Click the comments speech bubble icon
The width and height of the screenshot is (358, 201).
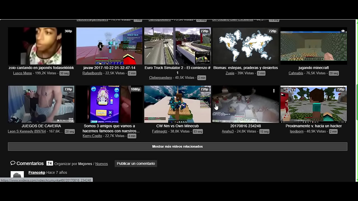click(13, 163)
